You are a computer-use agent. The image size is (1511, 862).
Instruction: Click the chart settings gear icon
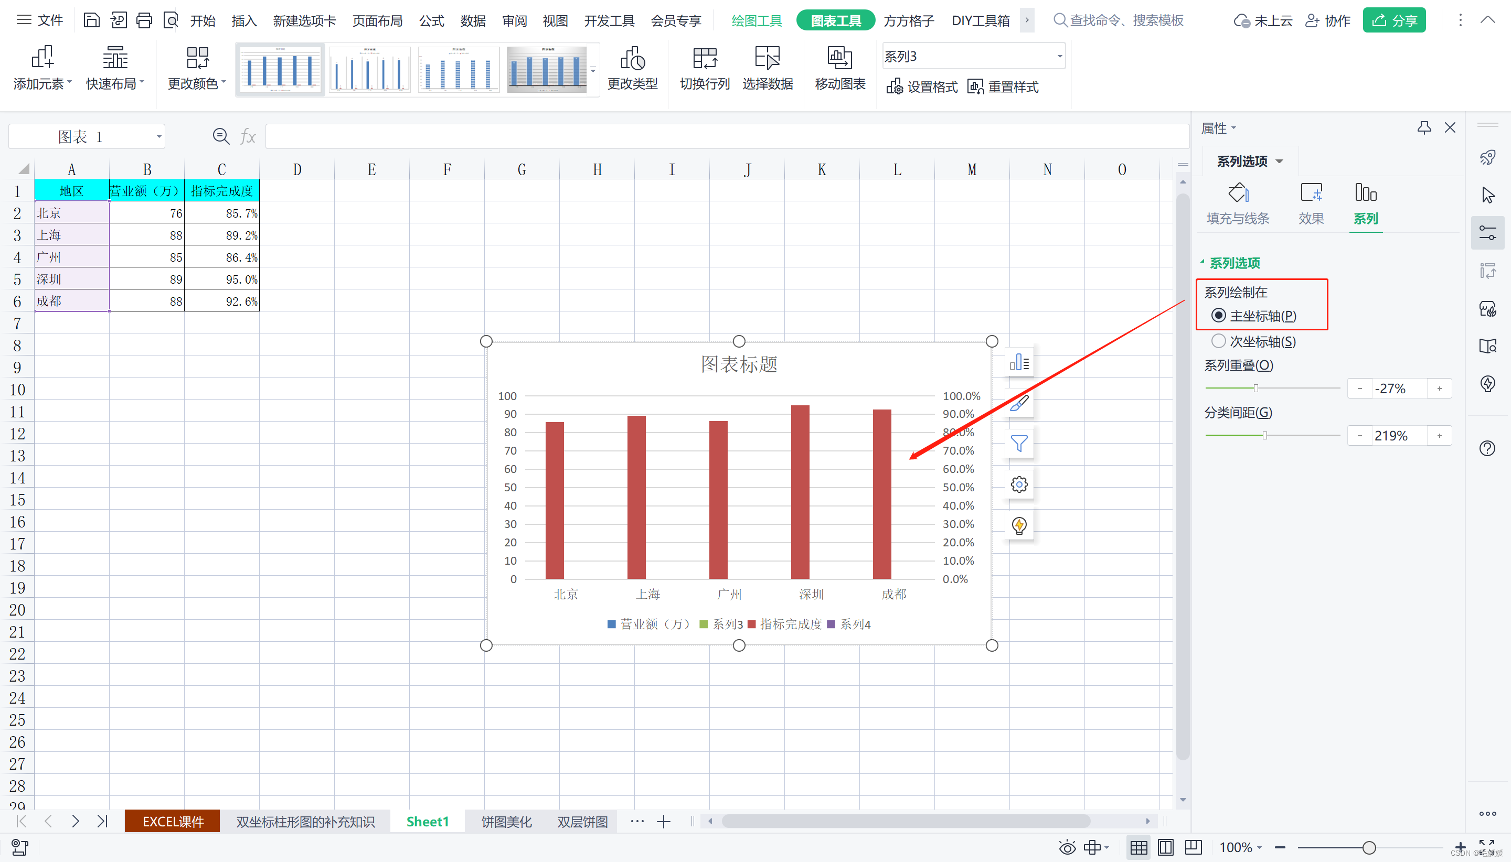[x=1019, y=485]
